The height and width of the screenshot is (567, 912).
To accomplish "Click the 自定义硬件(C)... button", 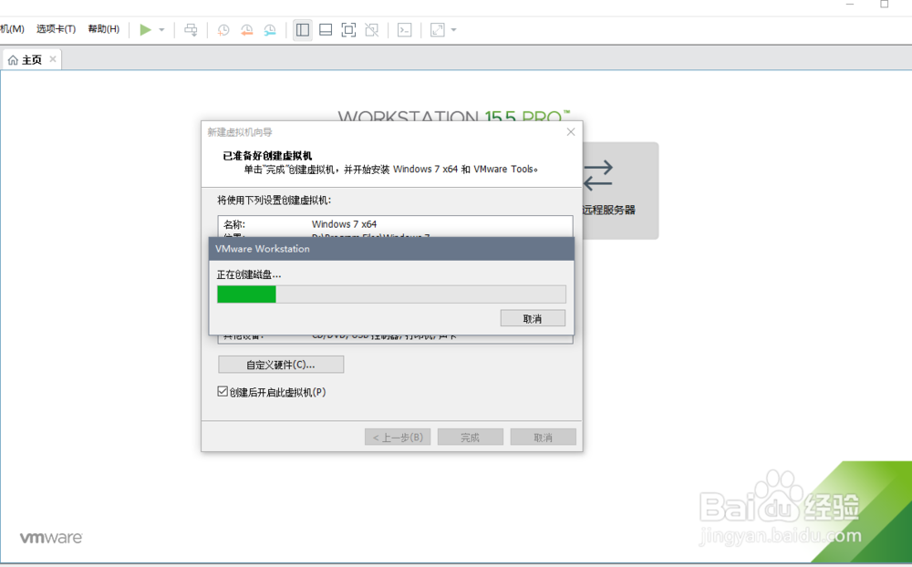I will click(281, 365).
